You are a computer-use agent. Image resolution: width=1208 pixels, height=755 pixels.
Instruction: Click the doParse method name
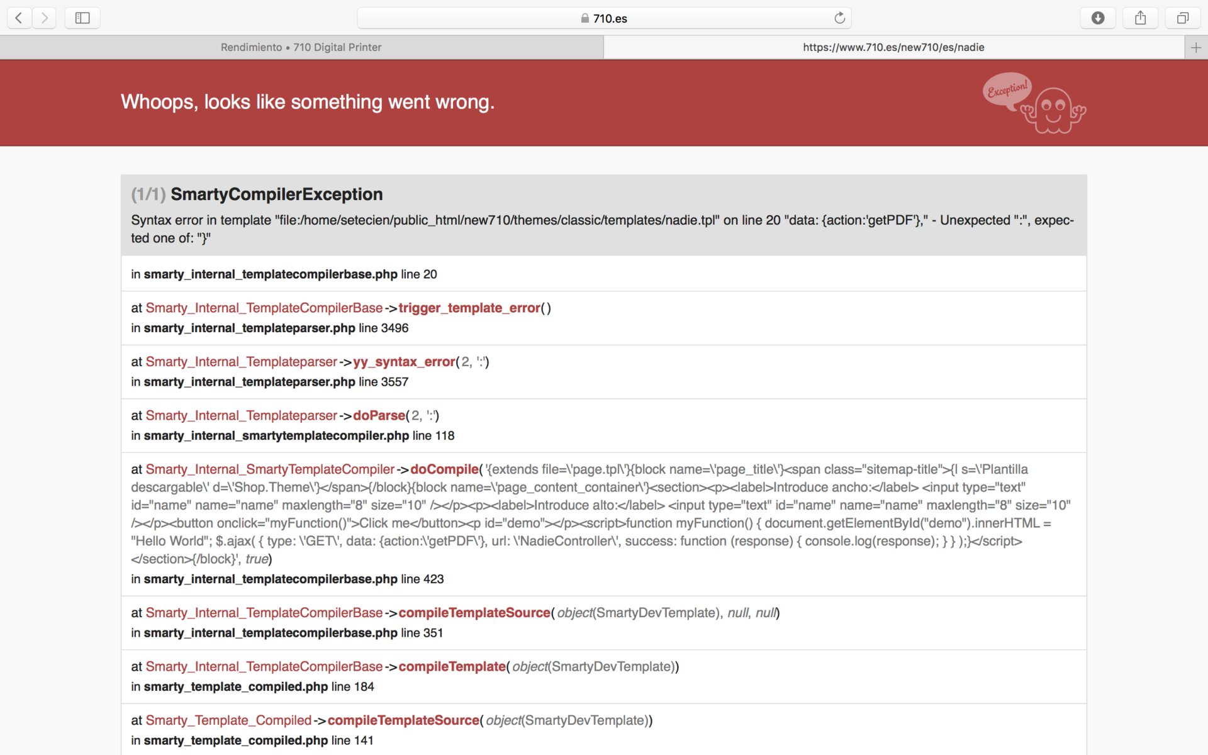(379, 416)
